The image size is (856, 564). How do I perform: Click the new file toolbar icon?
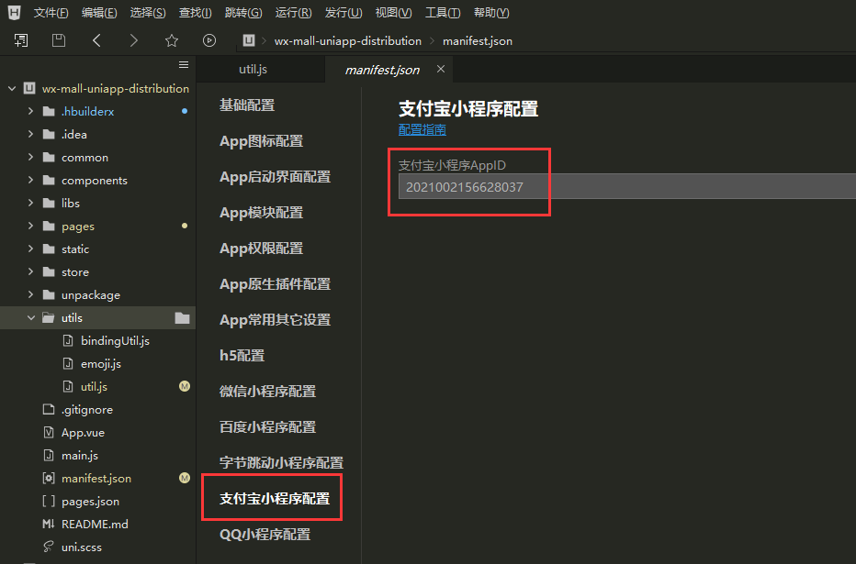click(x=21, y=40)
